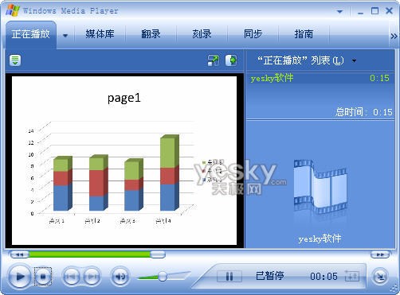Close the Windows Media Player window
This screenshot has width=400, height=295.
(389, 10)
